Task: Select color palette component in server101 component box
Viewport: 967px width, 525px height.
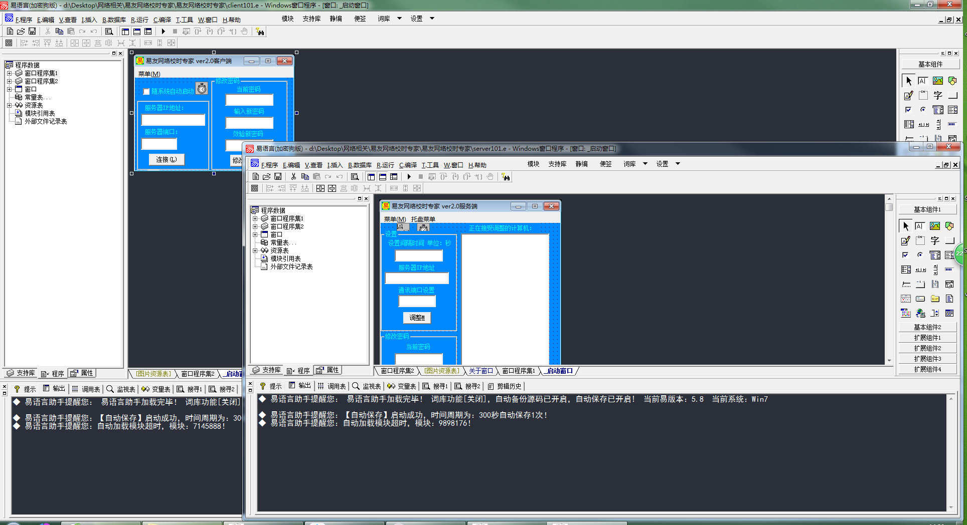Action: tap(906, 313)
